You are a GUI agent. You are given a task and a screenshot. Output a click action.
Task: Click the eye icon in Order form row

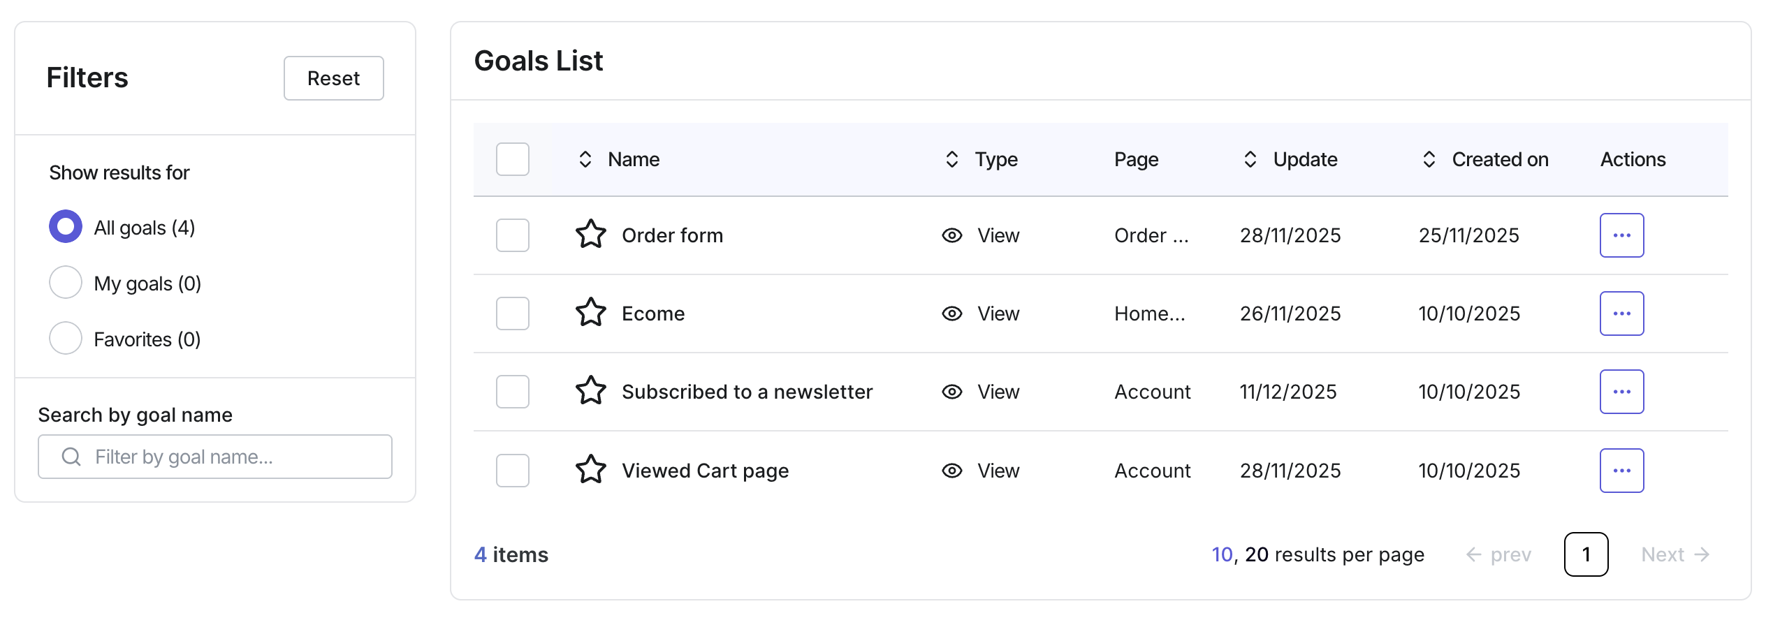[951, 235]
